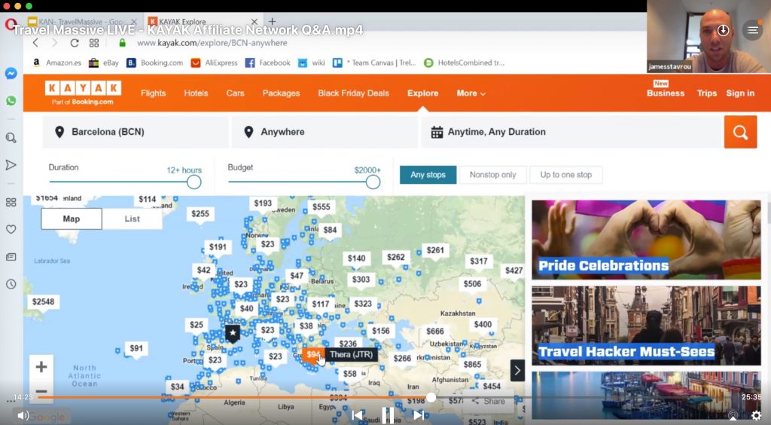
Task: Open the playlist menu icon
Action: [x=752, y=30]
